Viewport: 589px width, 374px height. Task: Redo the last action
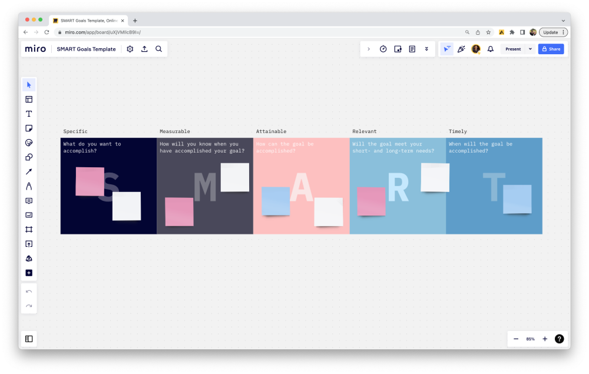(29, 306)
